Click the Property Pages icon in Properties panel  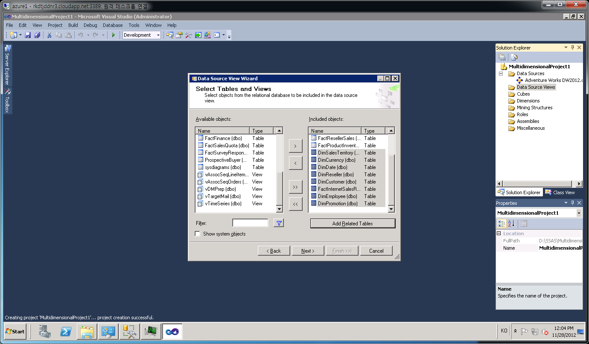coord(524,224)
